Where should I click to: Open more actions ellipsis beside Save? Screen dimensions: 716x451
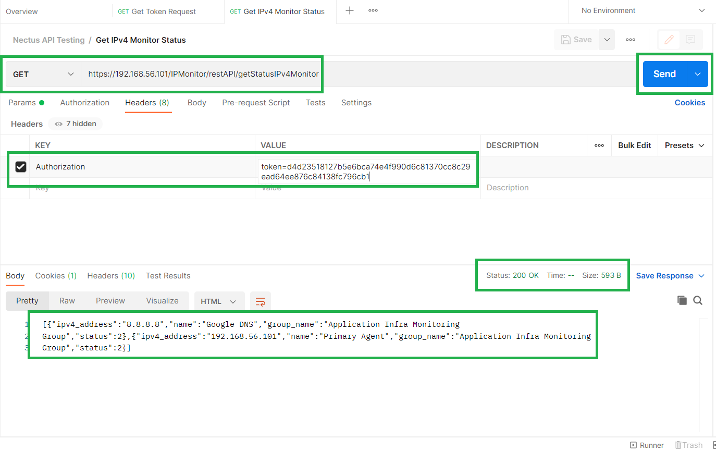pyautogui.click(x=631, y=40)
